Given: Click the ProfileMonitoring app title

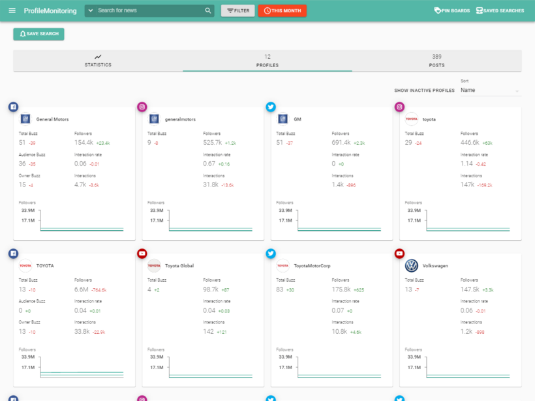Looking at the screenshot, I should [x=50, y=10].
